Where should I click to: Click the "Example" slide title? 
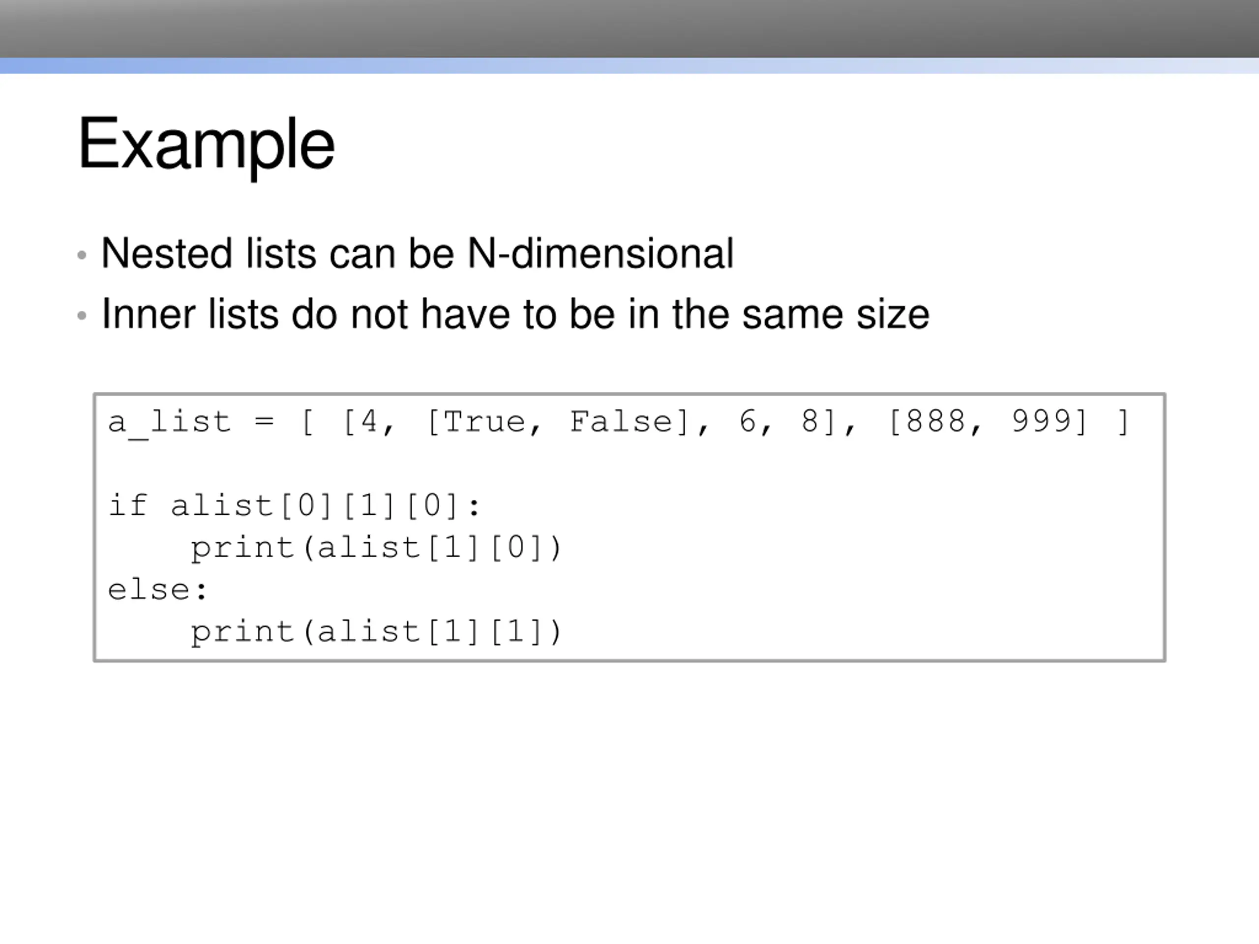206,144
